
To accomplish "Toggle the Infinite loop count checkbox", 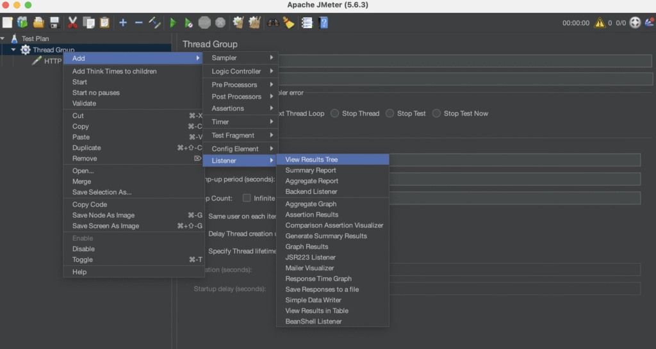I will pyautogui.click(x=247, y=199).
